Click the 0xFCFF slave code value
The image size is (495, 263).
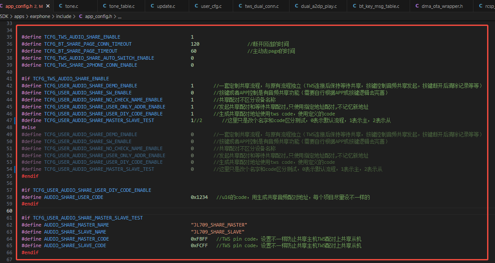(199, 246)
